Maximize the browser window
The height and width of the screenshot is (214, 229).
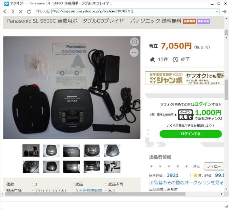219,3
